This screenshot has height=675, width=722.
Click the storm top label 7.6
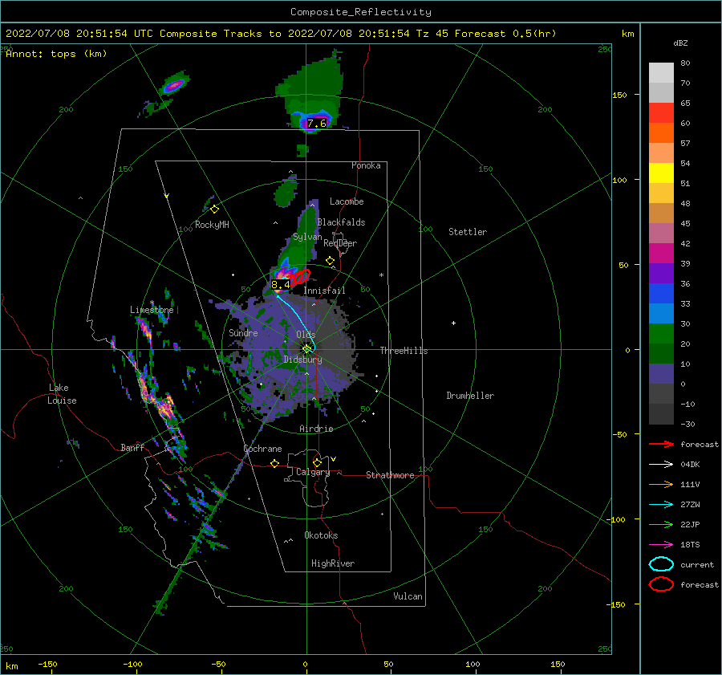click(317, 123)
